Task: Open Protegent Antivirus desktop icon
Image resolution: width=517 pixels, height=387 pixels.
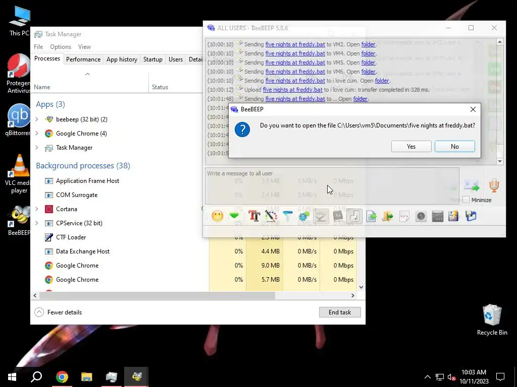Action: (x=19, y=74)
